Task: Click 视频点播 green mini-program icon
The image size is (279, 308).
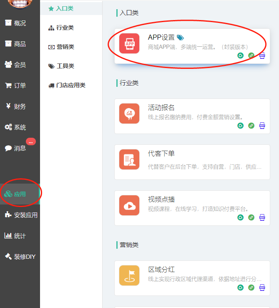Action: click(x=241, y=217)
